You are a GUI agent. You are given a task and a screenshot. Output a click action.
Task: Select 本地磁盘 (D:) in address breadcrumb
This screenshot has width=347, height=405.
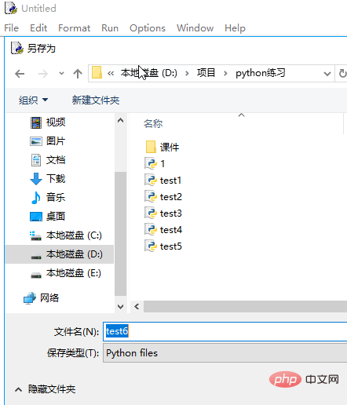pos(148,73)
